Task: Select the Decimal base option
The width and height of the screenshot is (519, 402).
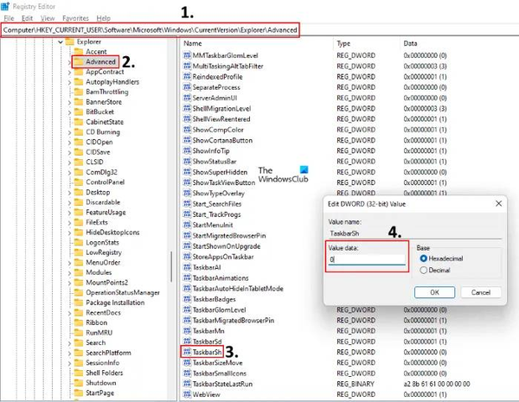Action: click(423, 270)
